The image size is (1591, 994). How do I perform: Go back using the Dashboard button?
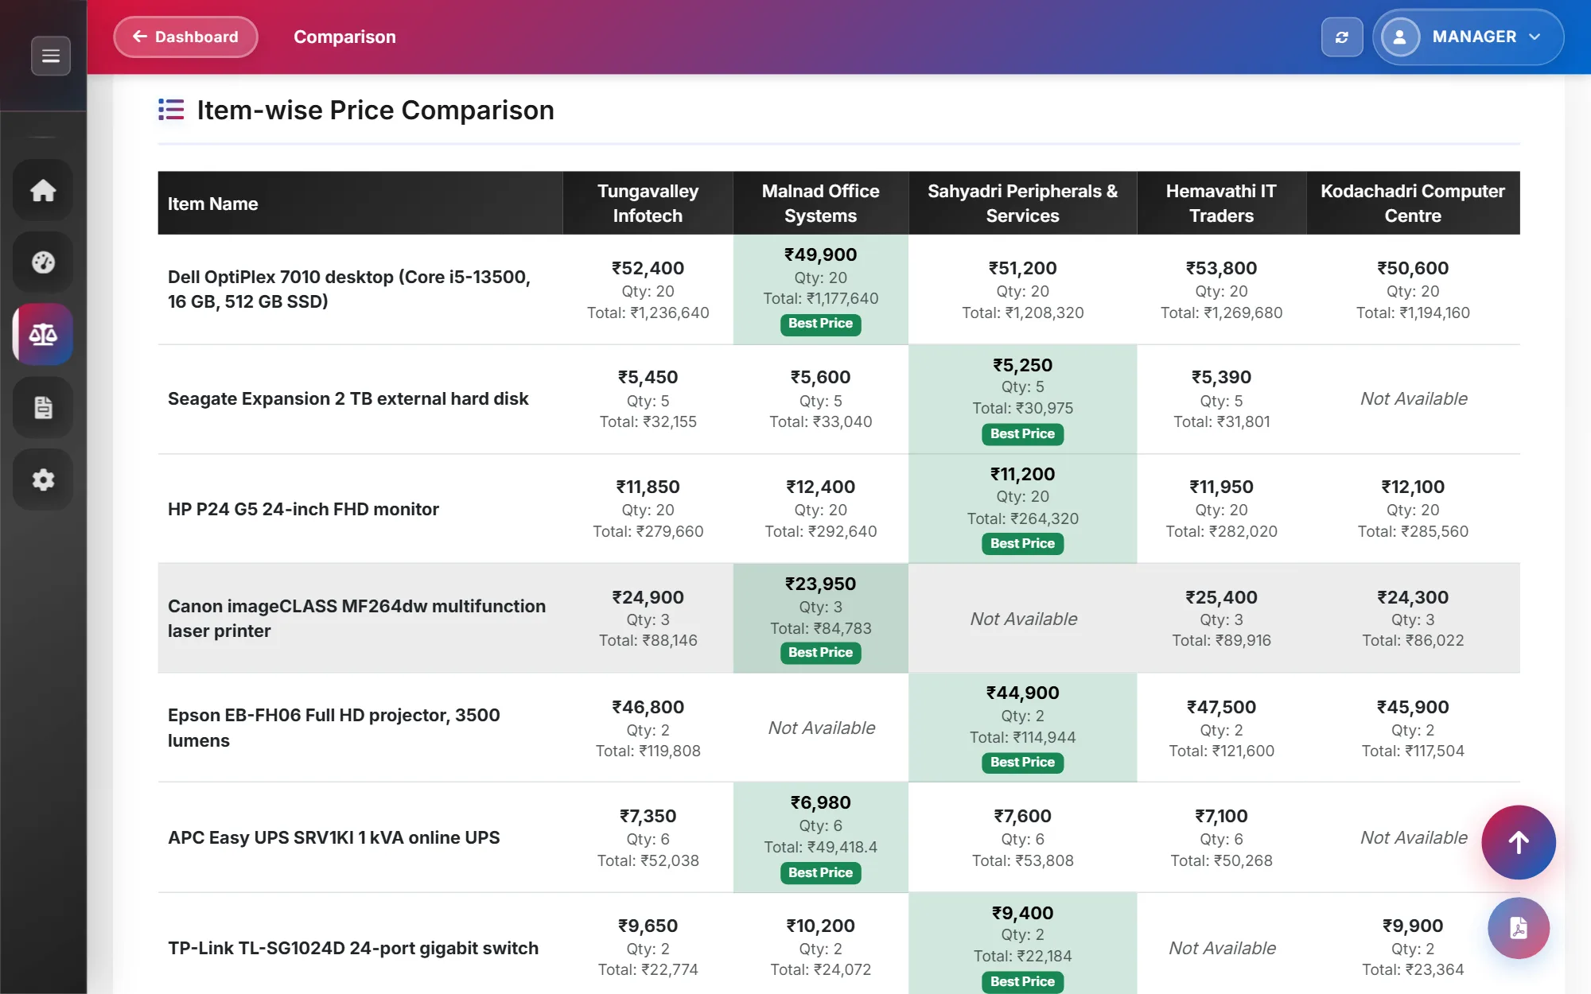[185, 37]
